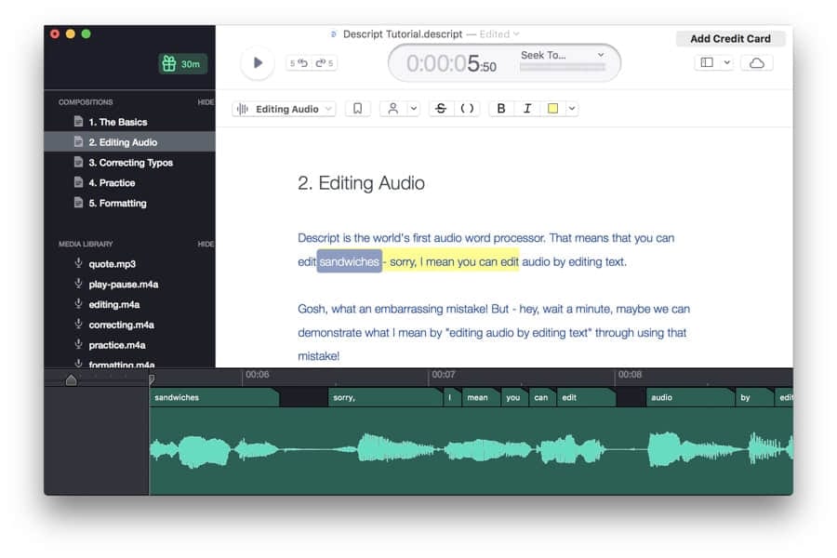The height and width of the screenshot is (558, 837).
Task: Open the Seek To dropdown
Action: [563, 55]
